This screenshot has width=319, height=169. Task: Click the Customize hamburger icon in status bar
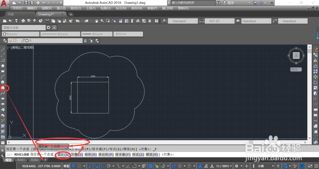point(315,166)
